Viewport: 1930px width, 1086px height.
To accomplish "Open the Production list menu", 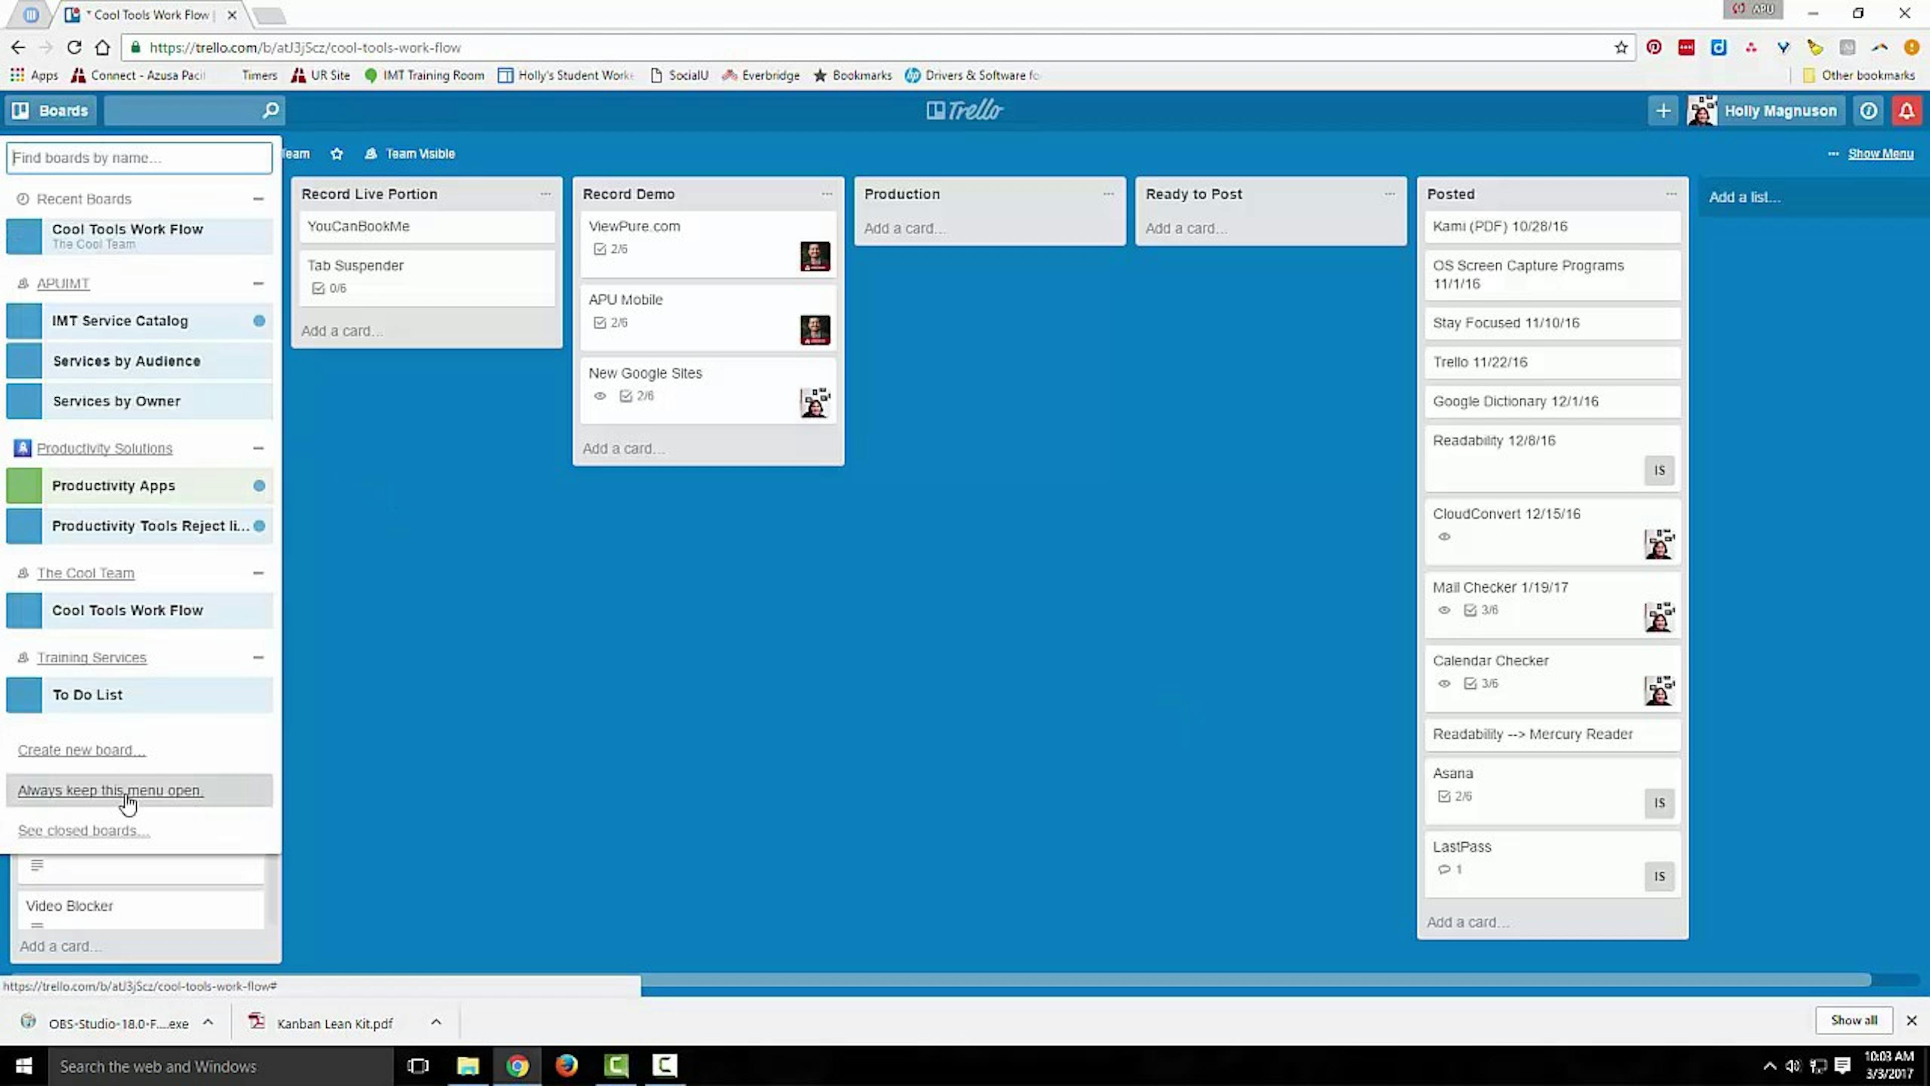I will [x=1108, y=194].
